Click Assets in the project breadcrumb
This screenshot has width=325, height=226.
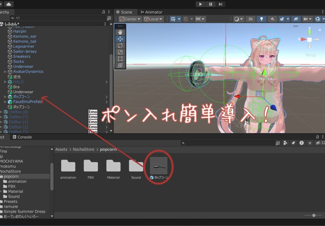61,149
